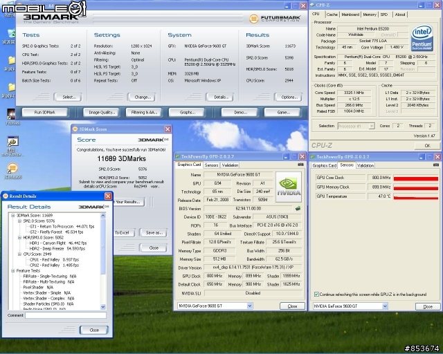
Task: Click the Close button in GPU-Z Sensors window
Action: [x=428, y=306]
